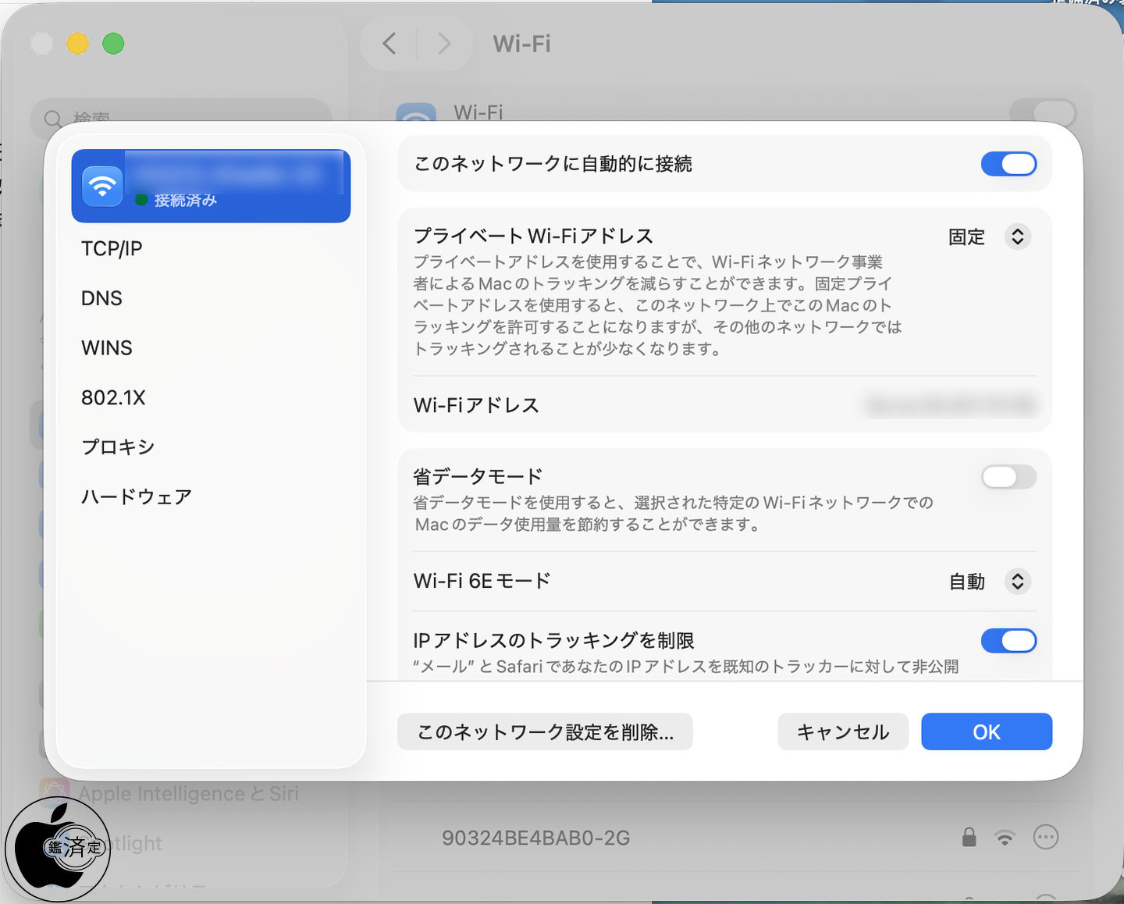1124x904 pixels.
Task: Open the プロキシ settings section
Action: point(118,447)
